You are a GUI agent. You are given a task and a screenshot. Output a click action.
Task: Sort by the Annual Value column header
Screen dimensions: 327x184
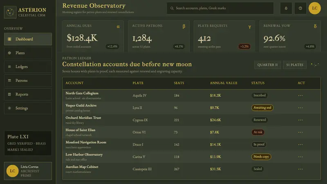pyautogui.click(x=224, y=83)
